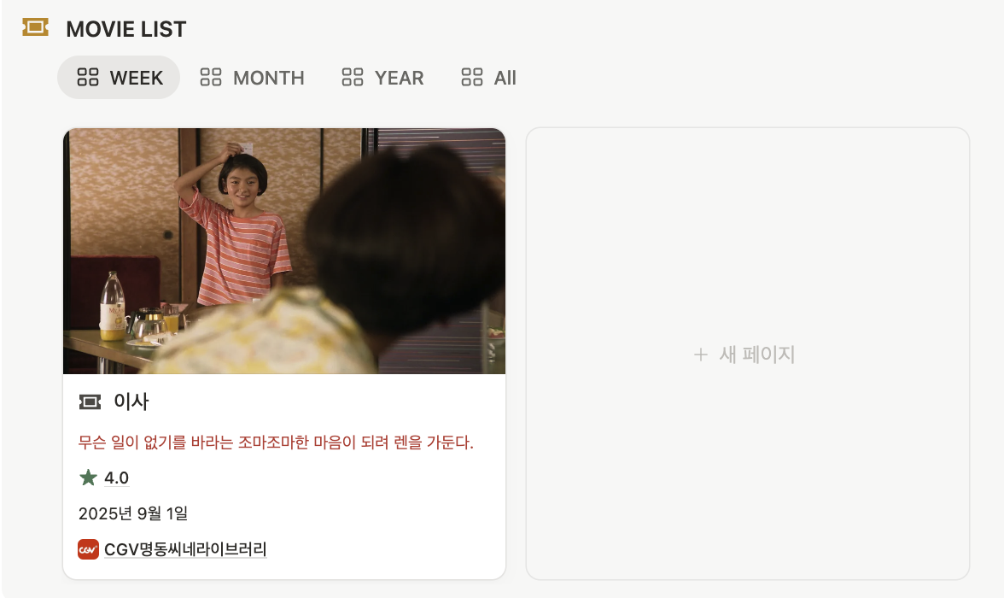The height and width of the screenshot is (598, 1004).
Task: Show the All view tab
Action: coord(488,78)
